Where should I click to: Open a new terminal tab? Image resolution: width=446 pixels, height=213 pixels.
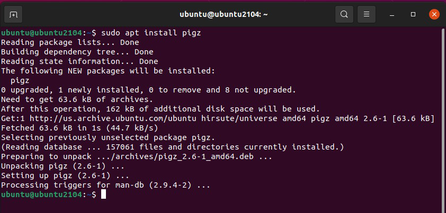coord(13,14)
